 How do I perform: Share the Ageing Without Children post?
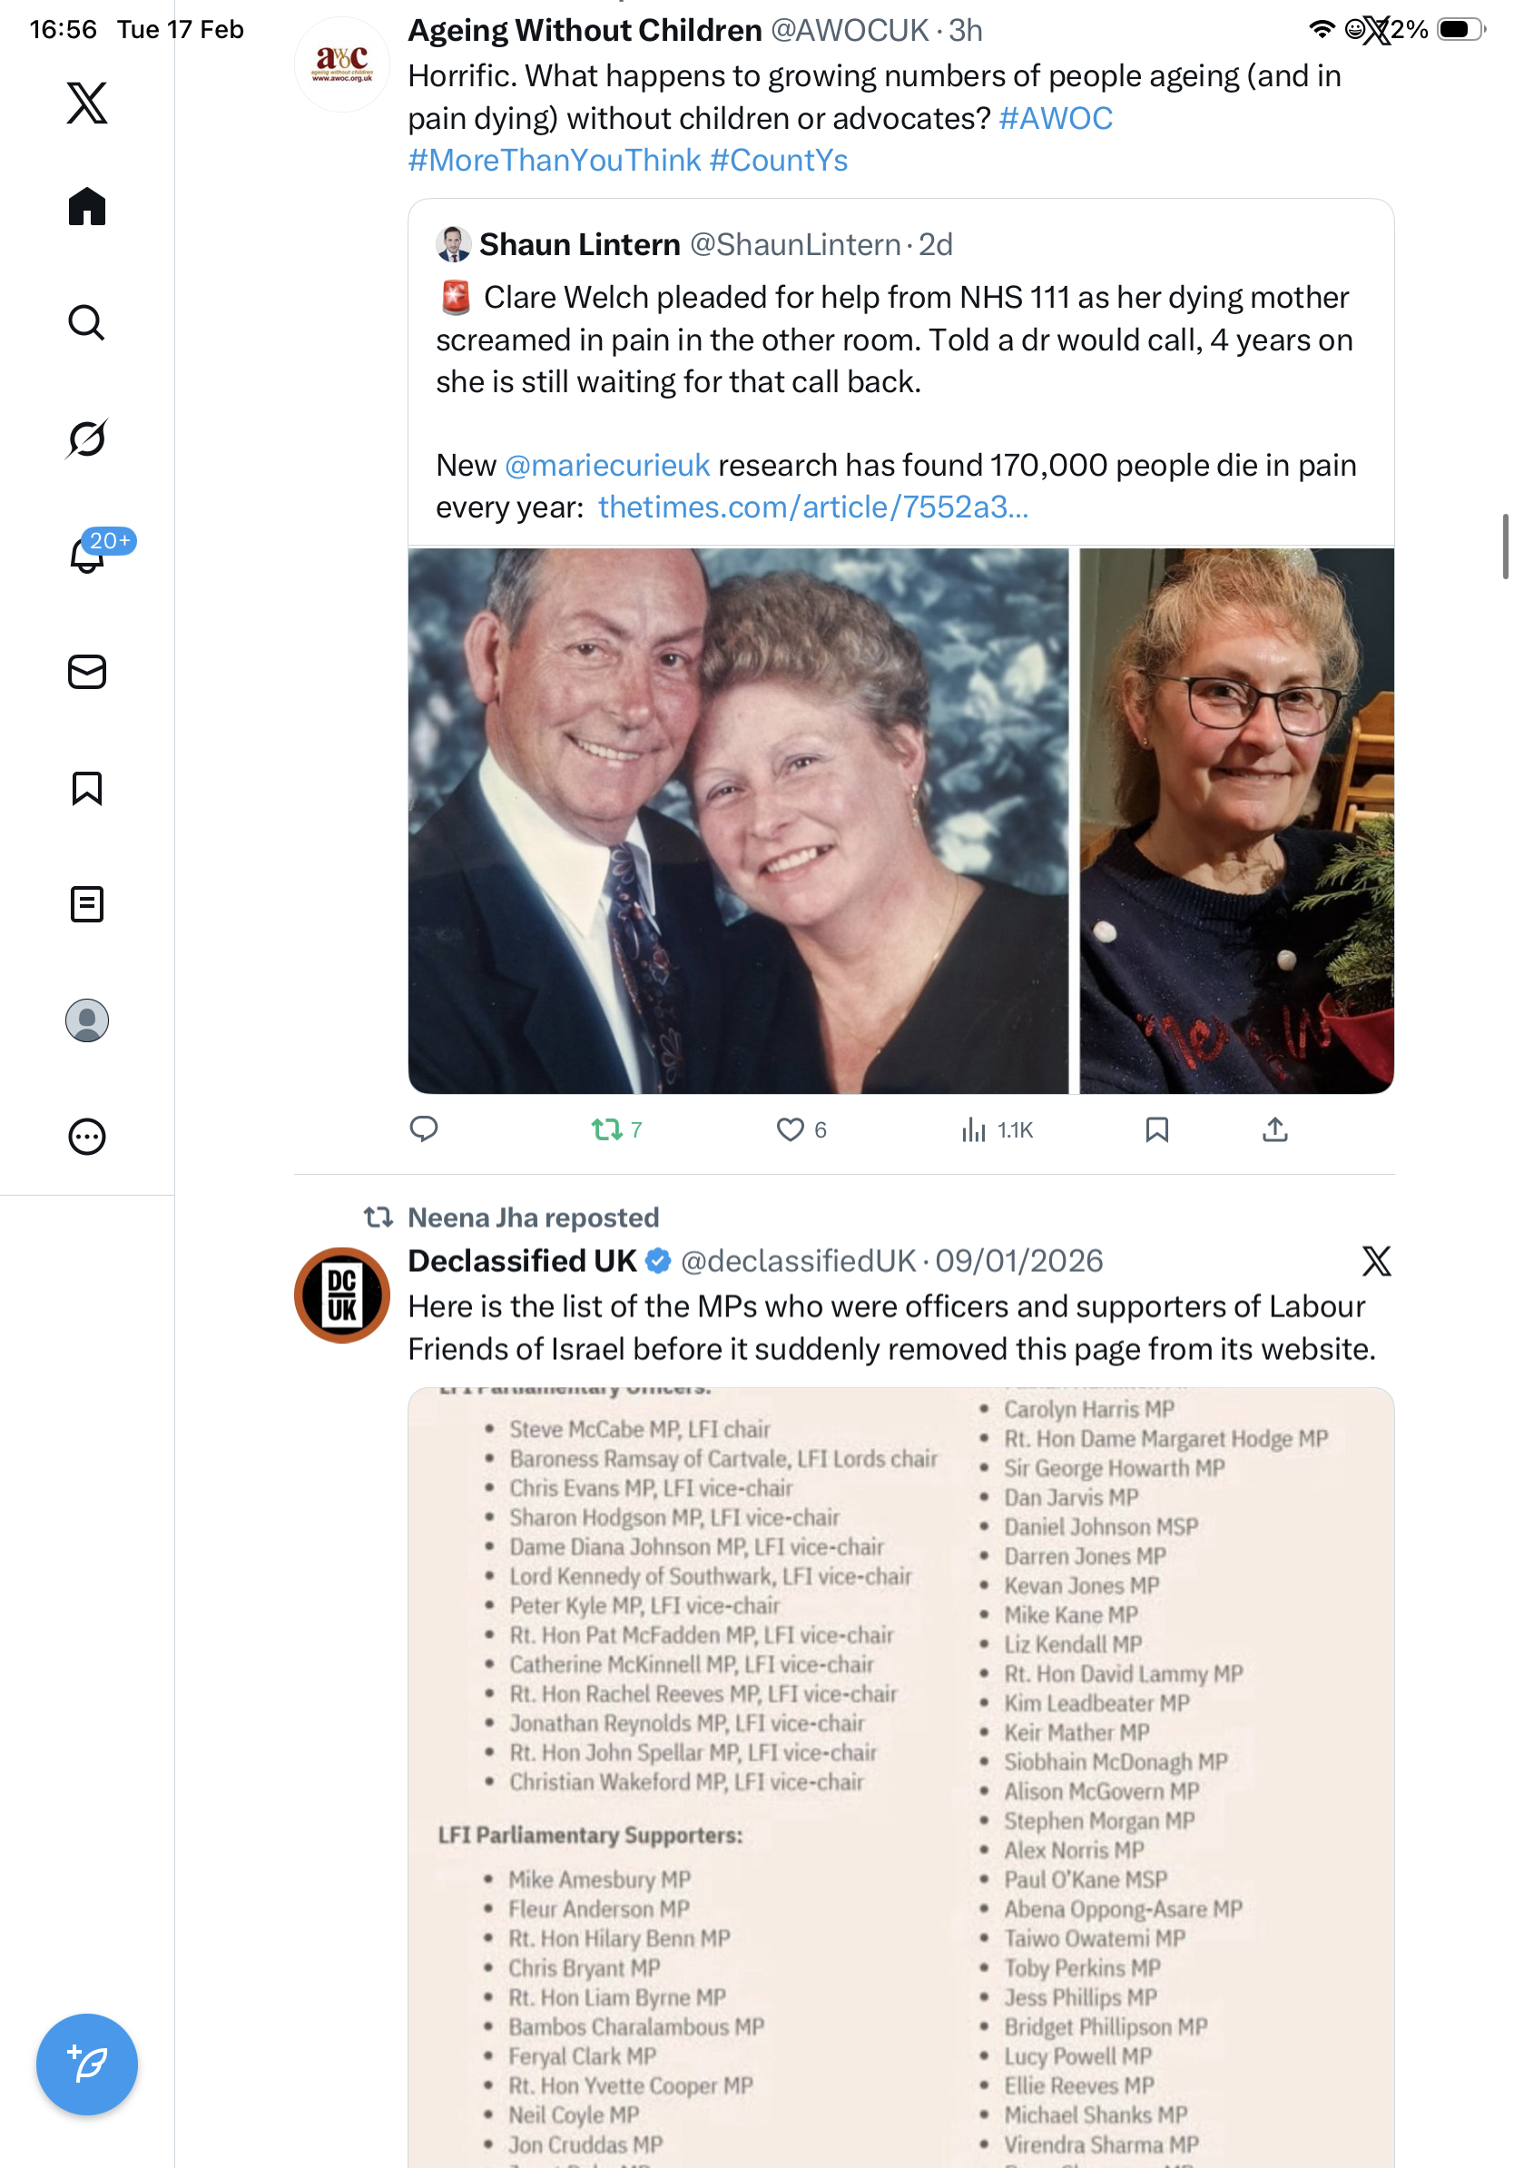[1274, 1128]
